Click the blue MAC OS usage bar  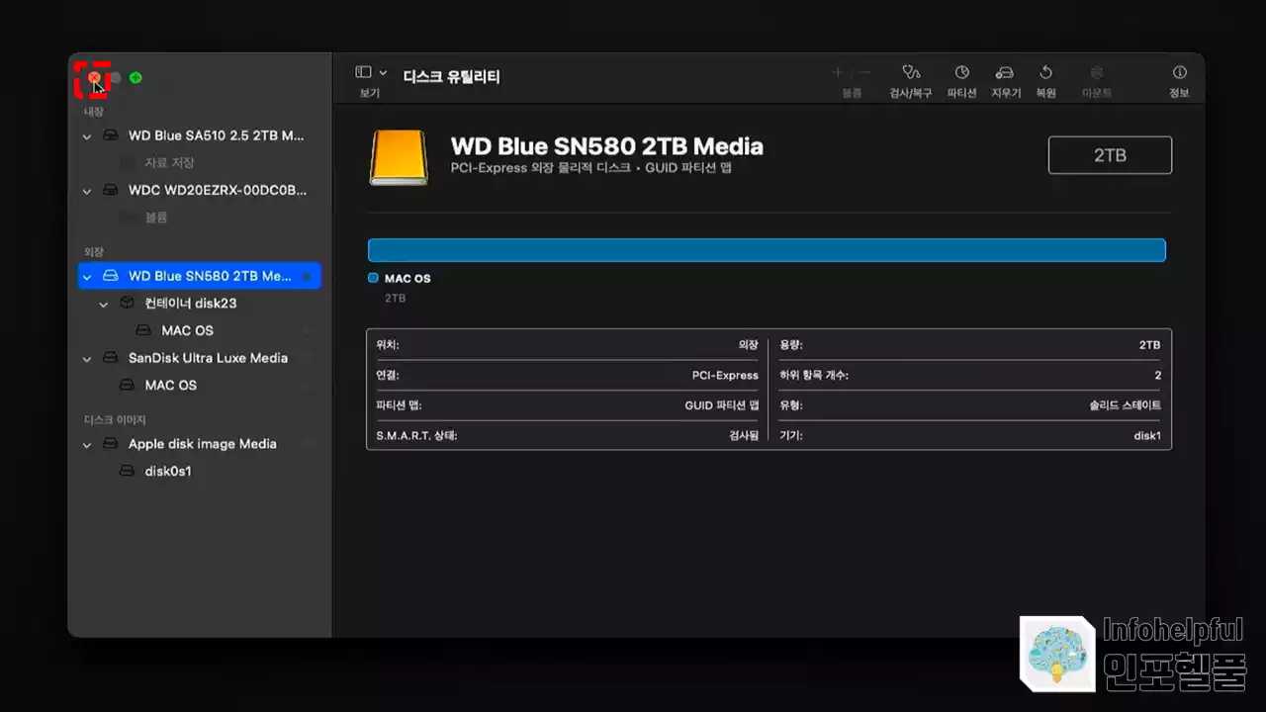tap(767, 250)
